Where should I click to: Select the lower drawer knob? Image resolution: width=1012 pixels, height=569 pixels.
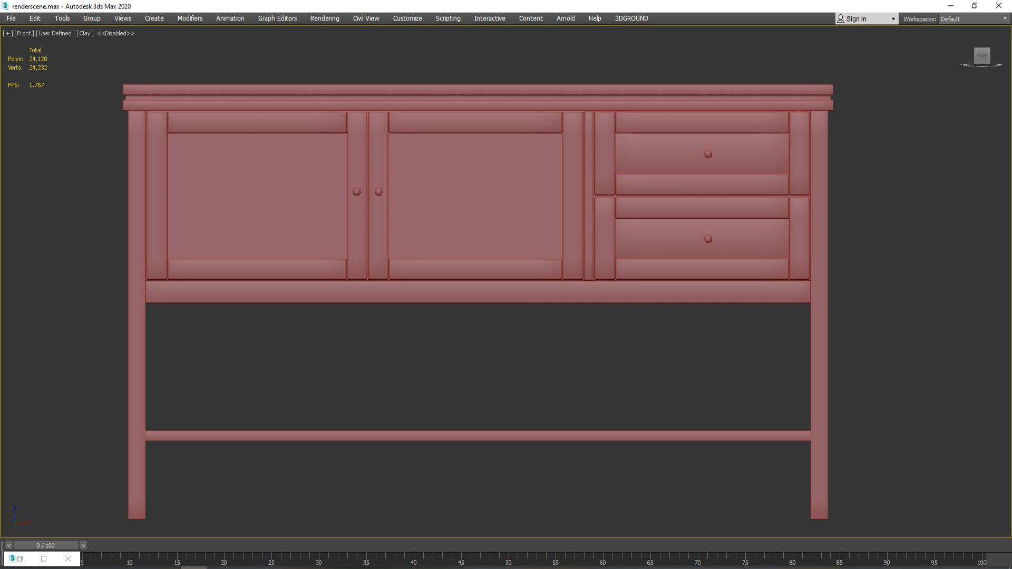click(708, 239)
